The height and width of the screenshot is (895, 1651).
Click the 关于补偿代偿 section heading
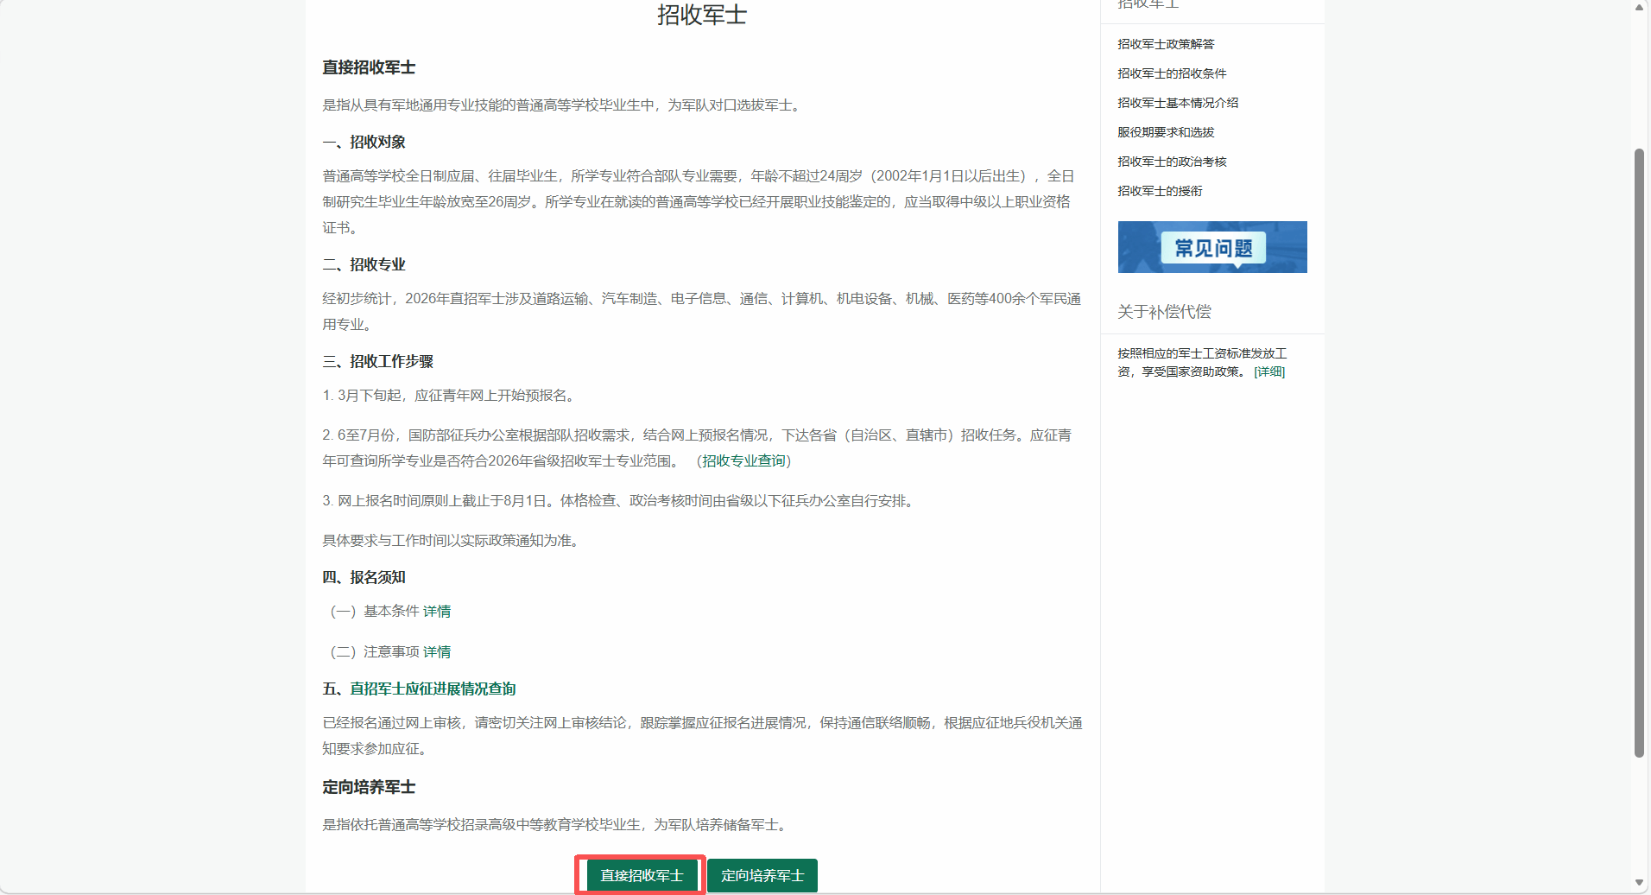pos(1164,312)
